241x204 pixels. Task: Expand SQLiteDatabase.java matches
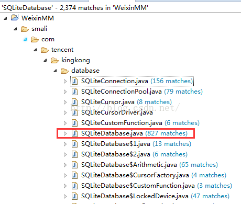point(65,133)
